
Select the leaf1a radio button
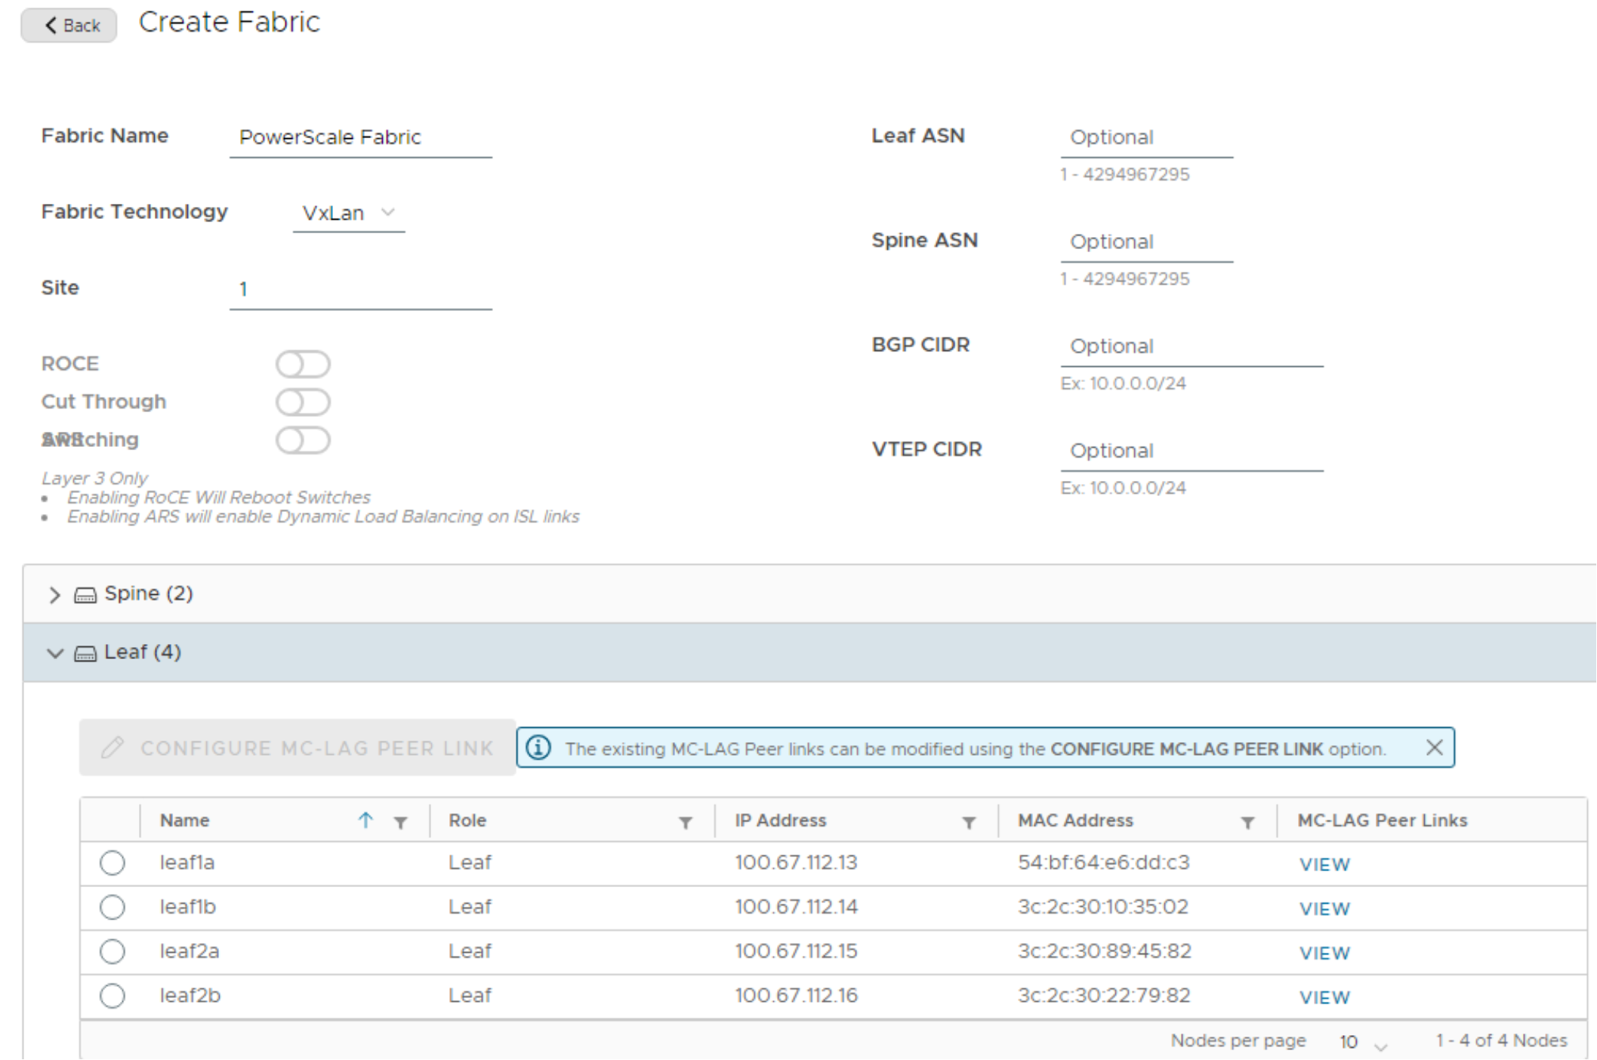(x=113, y=863)
